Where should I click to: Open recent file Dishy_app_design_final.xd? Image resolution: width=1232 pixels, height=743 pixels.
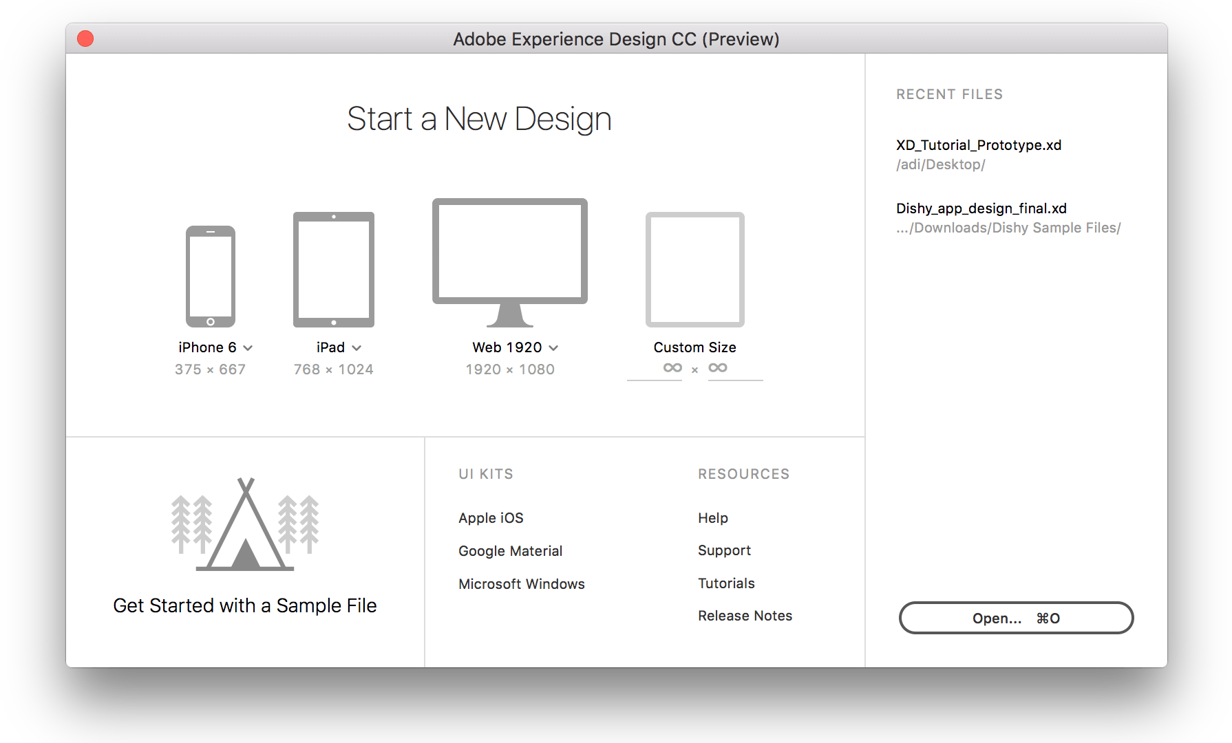(981, 208)
